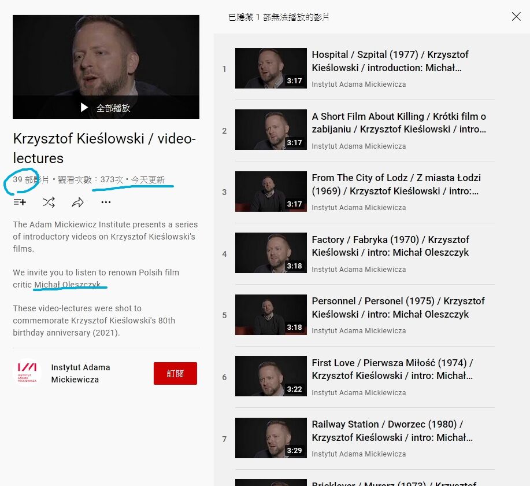Screen dimensions: 530x486
Task: Share the playlist via arrow icon
Action: click(78, 203)
